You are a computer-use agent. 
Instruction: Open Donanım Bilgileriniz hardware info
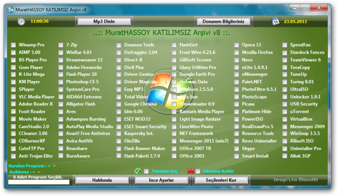223,21
